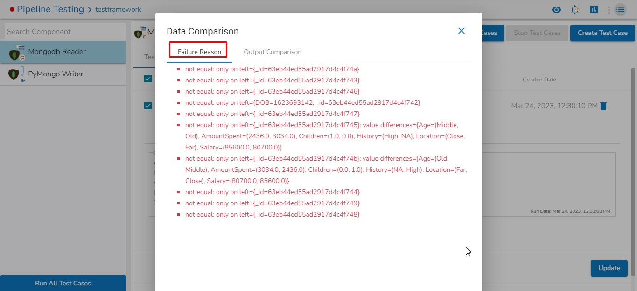The image size is (637, 291).
Task: Click the bar chart icon in header
Action: pos(594,9)
